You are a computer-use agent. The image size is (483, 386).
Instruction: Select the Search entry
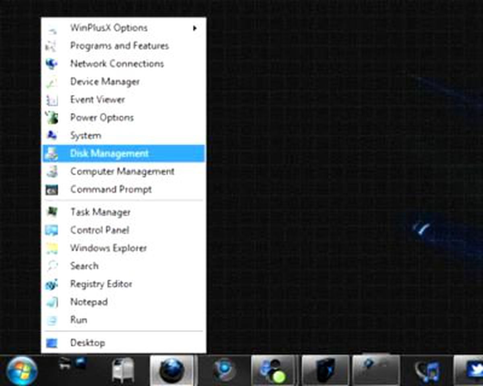click(x=124, y=266)
